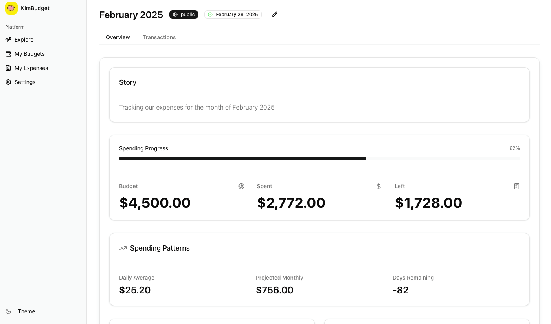Click the Spending Progress bar

click(x=320, y=159)
